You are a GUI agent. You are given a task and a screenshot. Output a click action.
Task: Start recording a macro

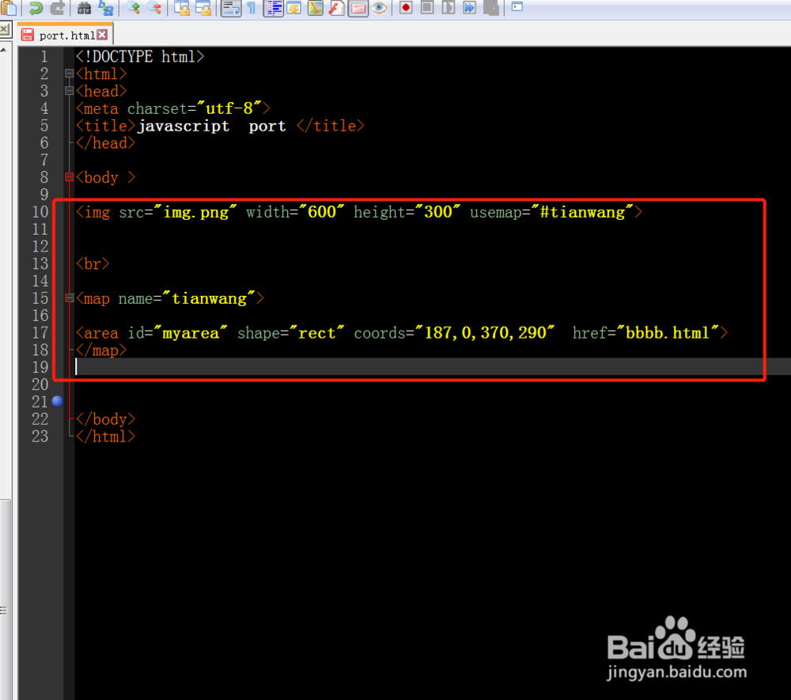tap(406, 7)
